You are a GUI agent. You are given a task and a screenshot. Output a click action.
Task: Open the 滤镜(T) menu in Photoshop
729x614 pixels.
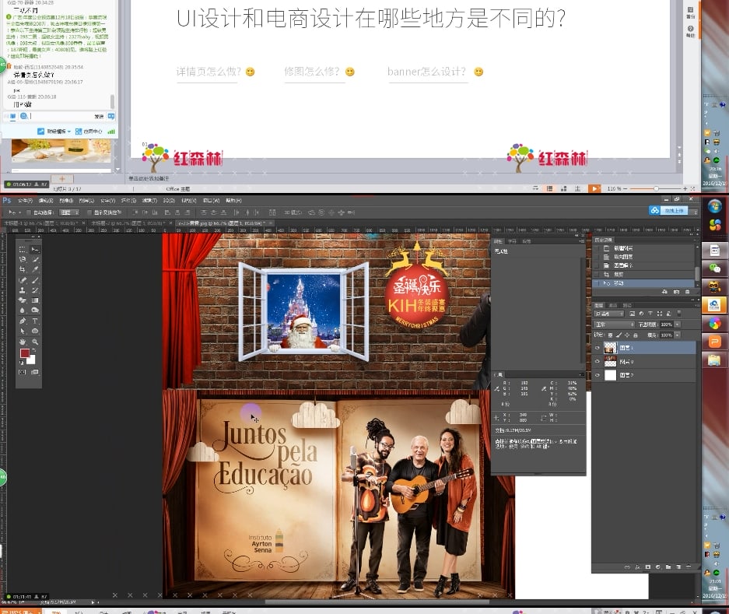(x=149, y=201)
